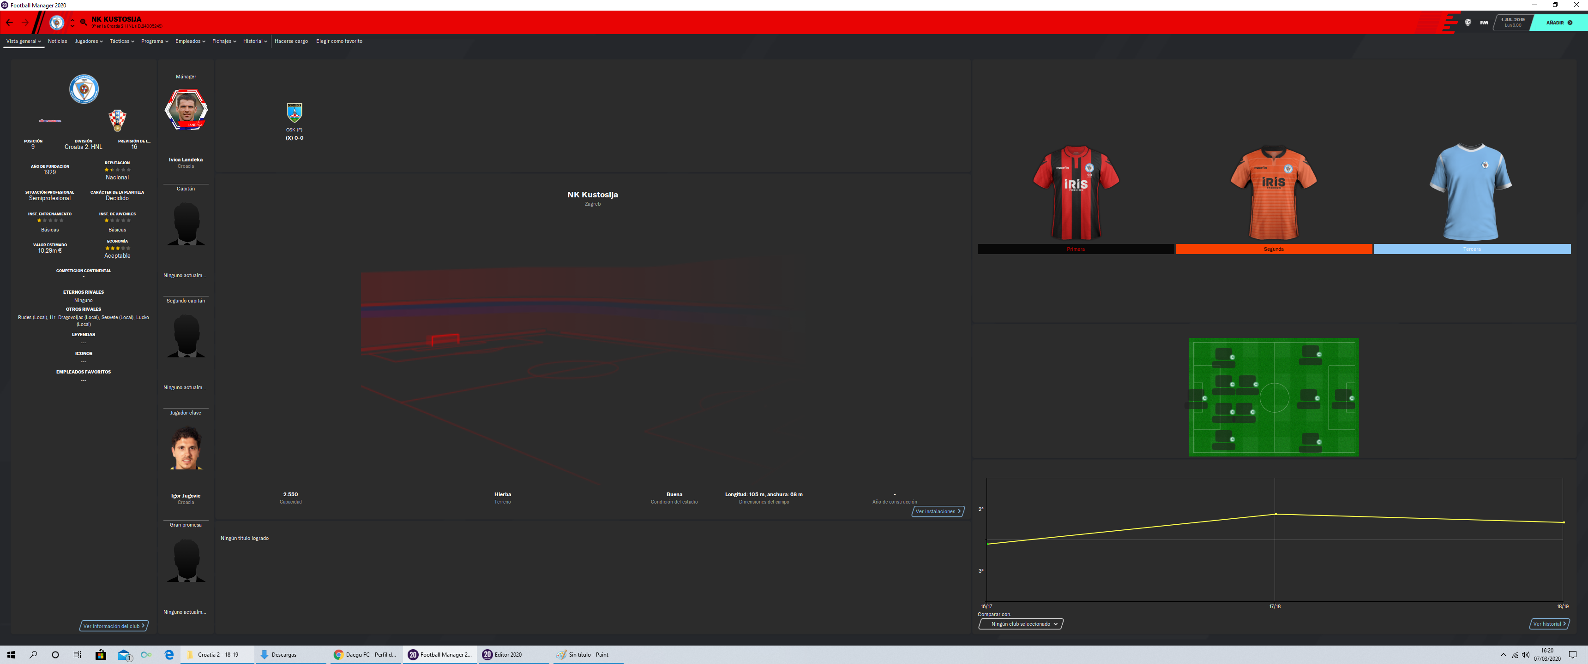Click the Tercera light blue colour bar
The height and width of the screenshot is (664, 1588).
click(1472, 249)
